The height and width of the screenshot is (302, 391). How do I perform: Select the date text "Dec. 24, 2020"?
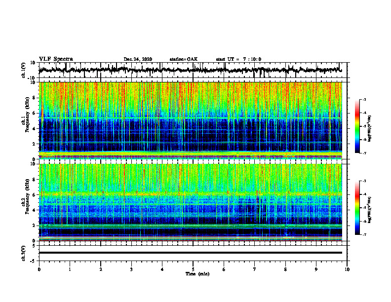[x=138, y=59]
